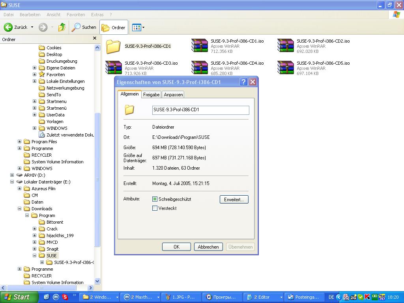This screenshot has height=303, width=404.
Task: Collapse the SUSE tree node
Action: pos(35,255)
